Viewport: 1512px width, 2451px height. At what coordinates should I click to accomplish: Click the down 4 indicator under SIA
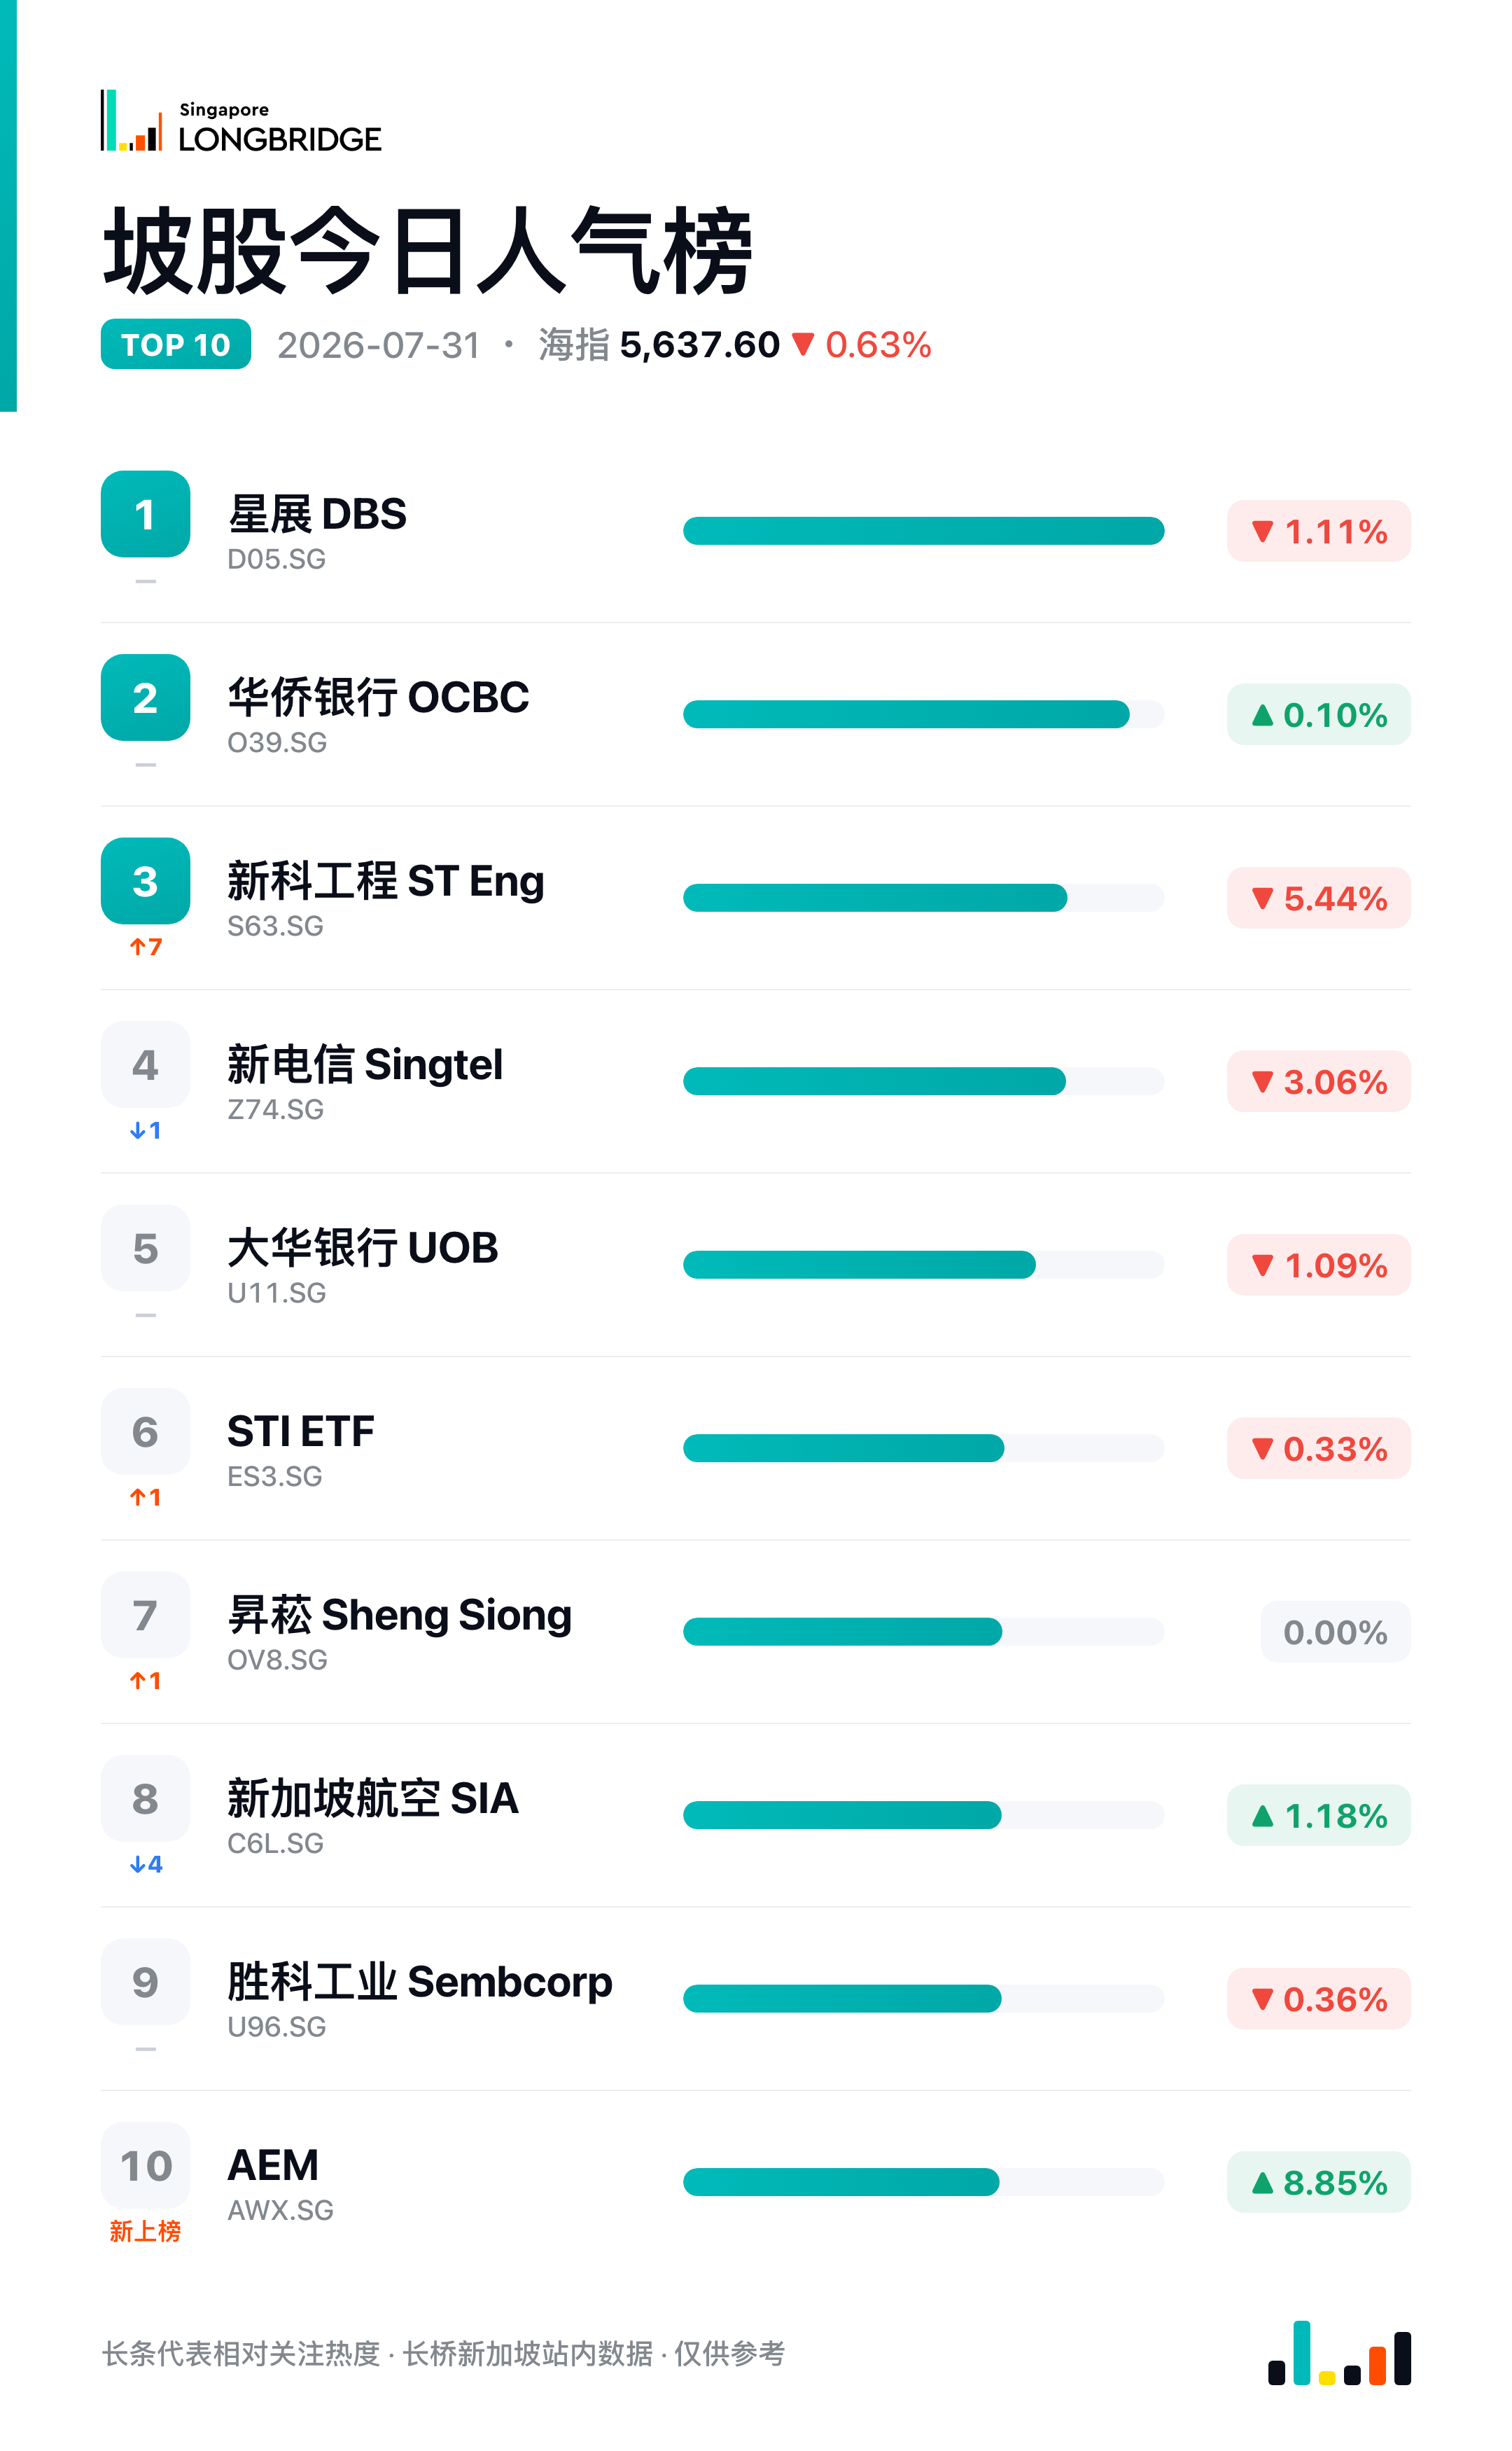(x=146, y=1863)
